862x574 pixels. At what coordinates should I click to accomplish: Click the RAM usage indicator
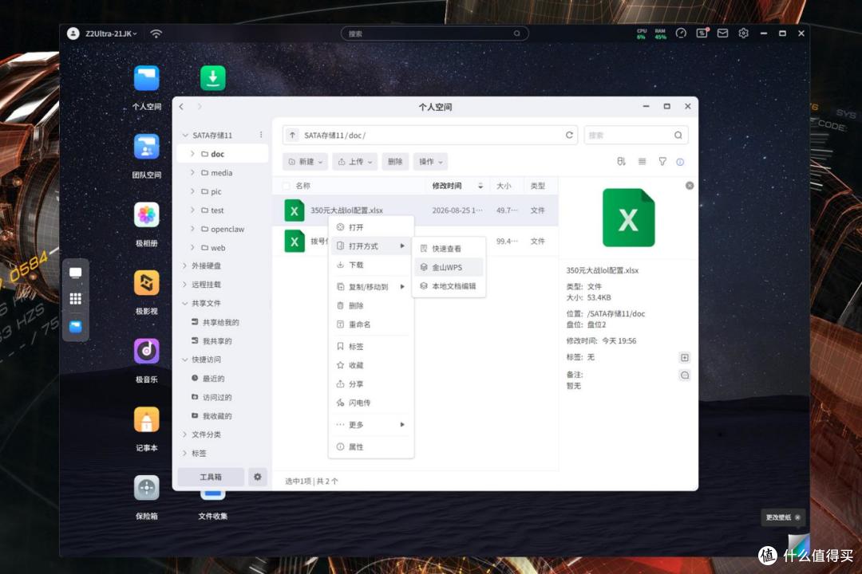[660, 34]
